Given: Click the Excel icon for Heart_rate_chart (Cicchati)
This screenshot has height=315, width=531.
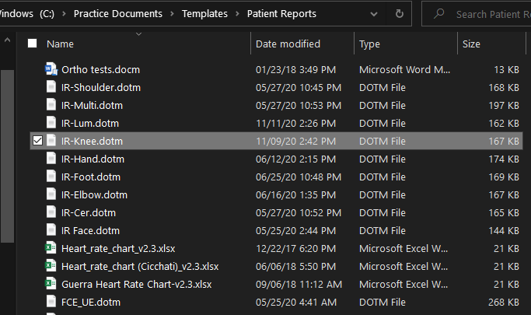Looking at the screenshot, I should coord(51,266).
